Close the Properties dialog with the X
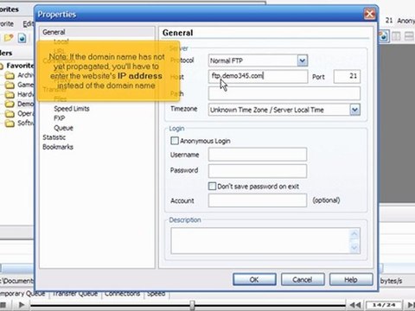This screenshot has width=415, height=311. coord(369,14)
